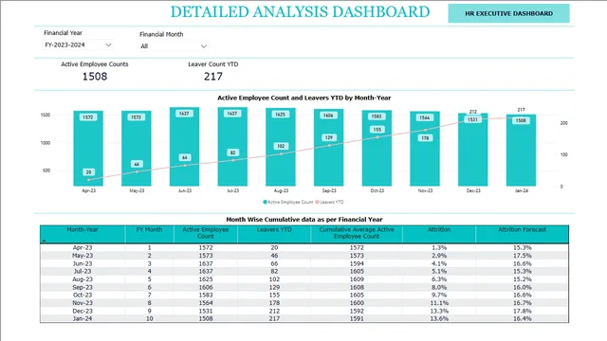Select the Jul-23 bar in the chart
Screen dimensions: 607x341
pos(232,147)
